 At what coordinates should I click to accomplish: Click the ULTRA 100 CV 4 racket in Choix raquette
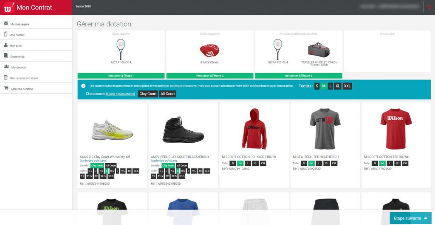[x=121, y=49]
